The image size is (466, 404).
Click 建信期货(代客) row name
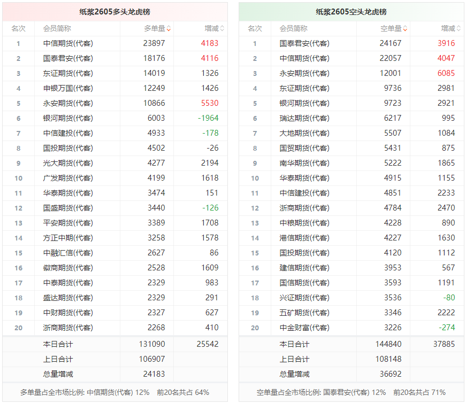(x=304, y=268)
